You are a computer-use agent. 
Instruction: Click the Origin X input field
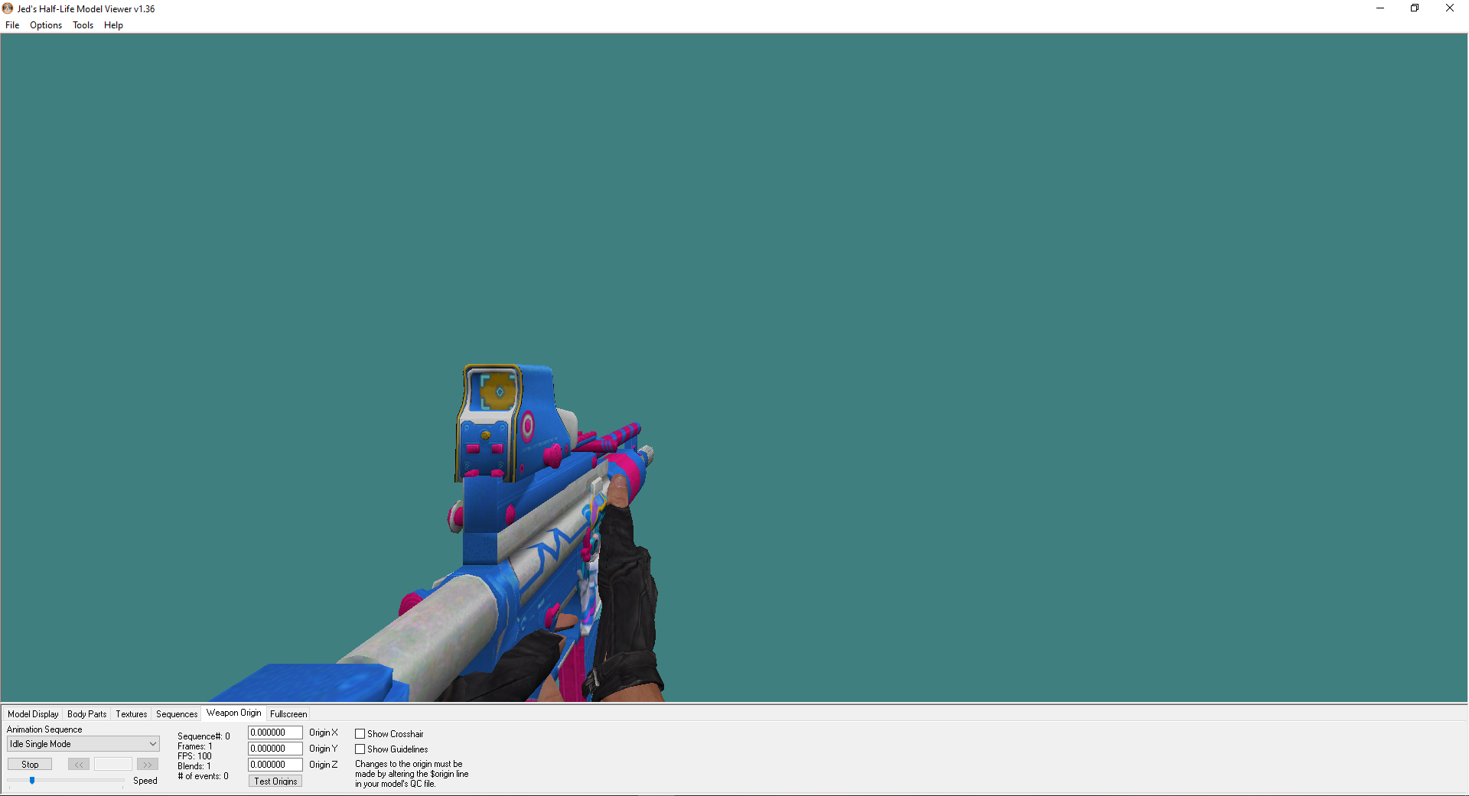275,733
